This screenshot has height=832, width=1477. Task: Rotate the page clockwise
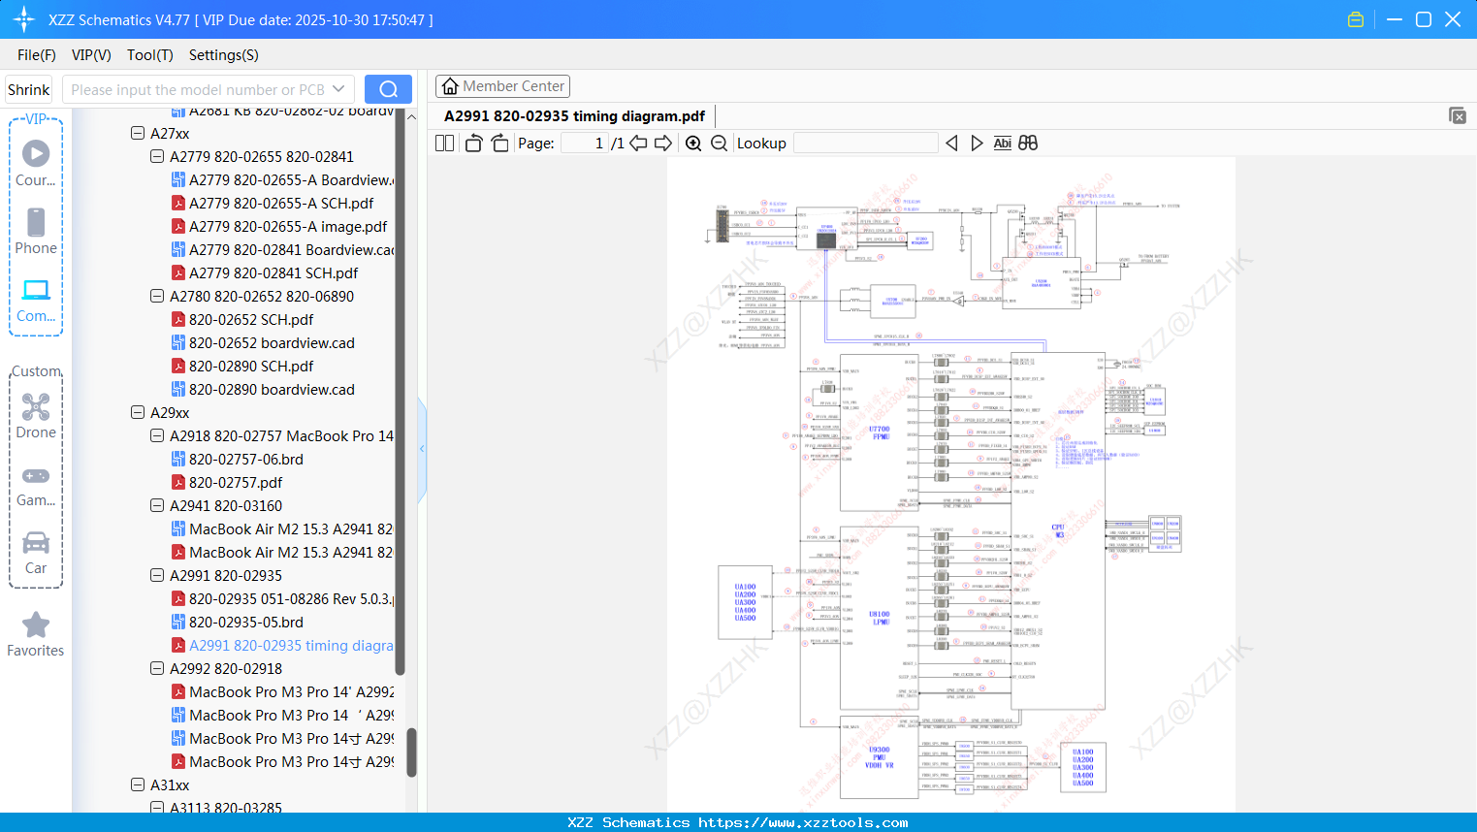499,144
